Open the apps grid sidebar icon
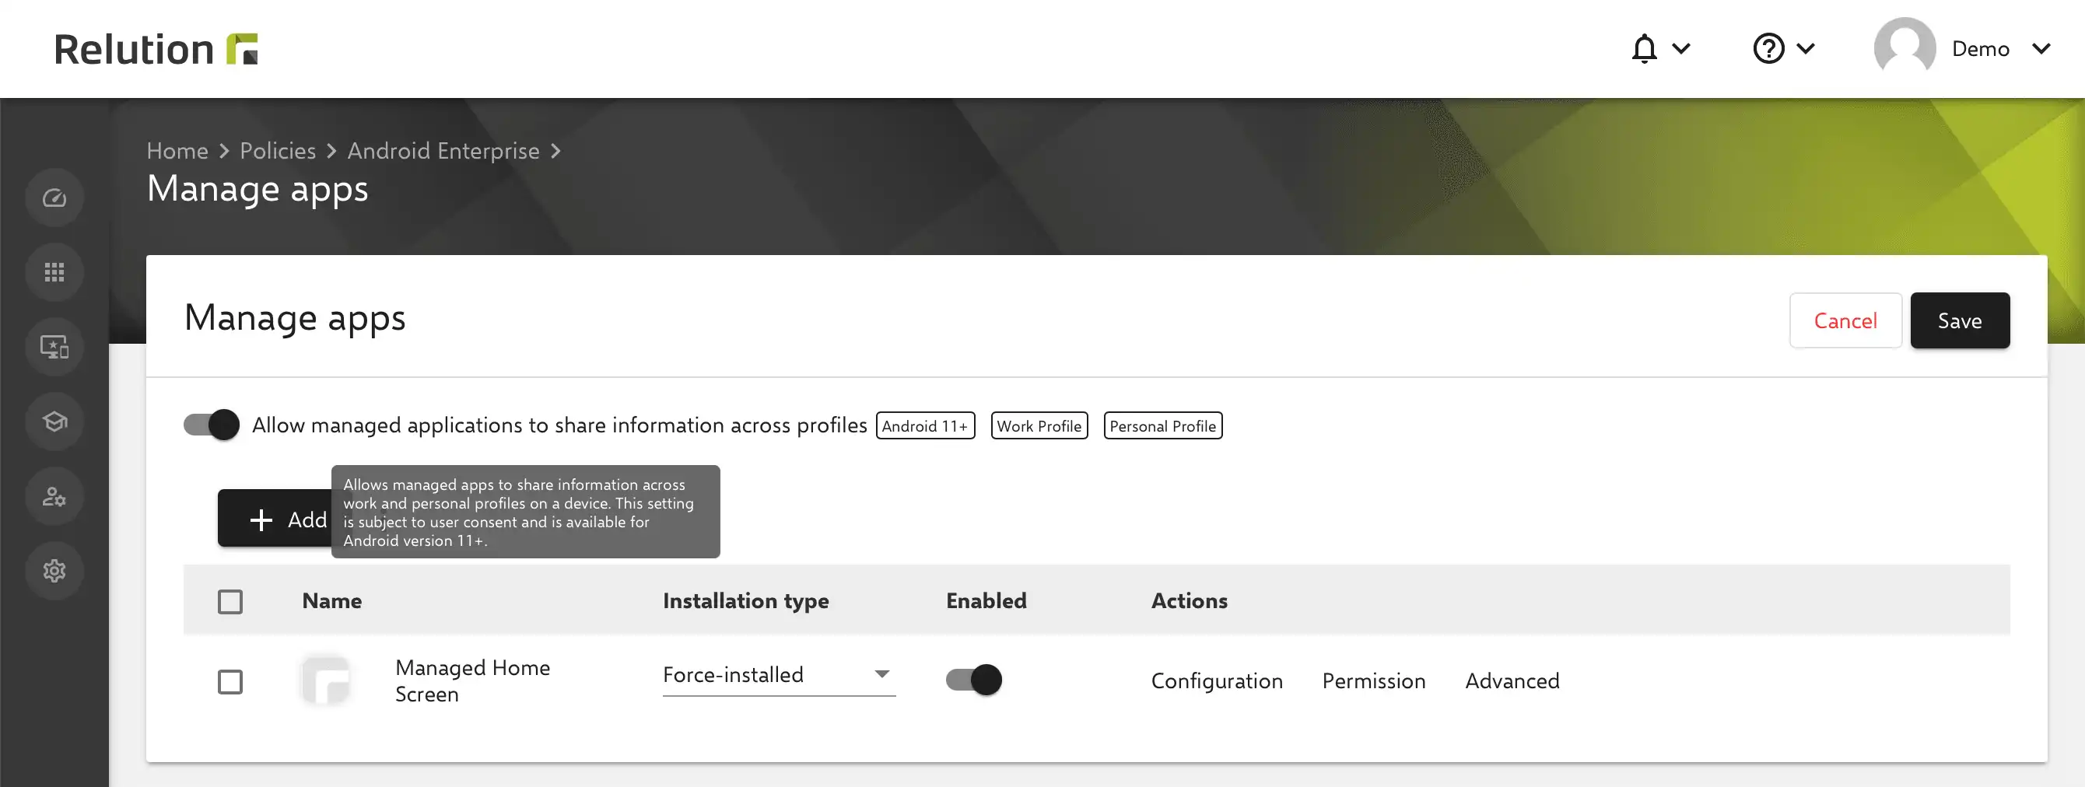The height and width of the screenshot is (787, 2085). point(54,273)
